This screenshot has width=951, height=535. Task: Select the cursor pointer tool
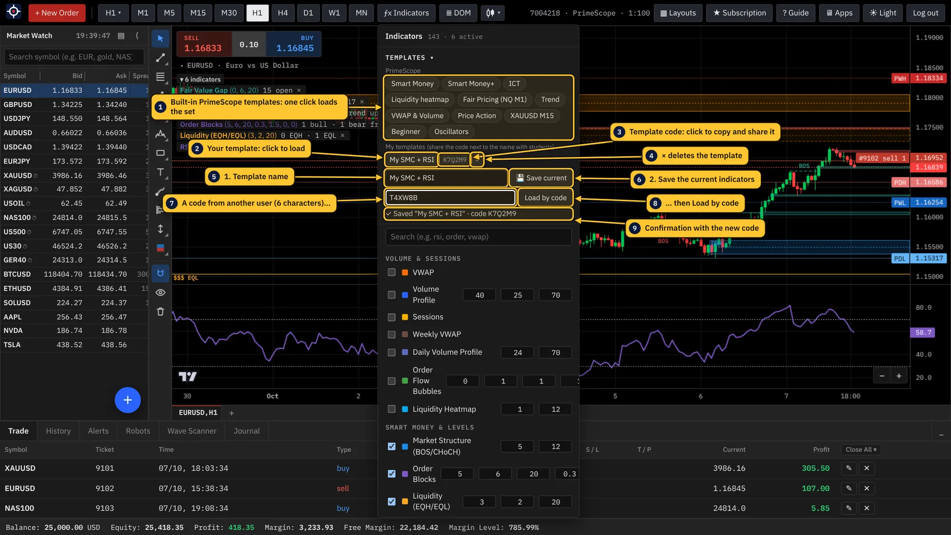pyautogui.click(x=160, y=39)
